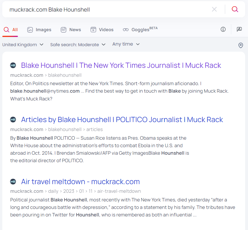Open the Videos tab
The image size is (248, 230).
pyautogui.click(x=102, y=30)
